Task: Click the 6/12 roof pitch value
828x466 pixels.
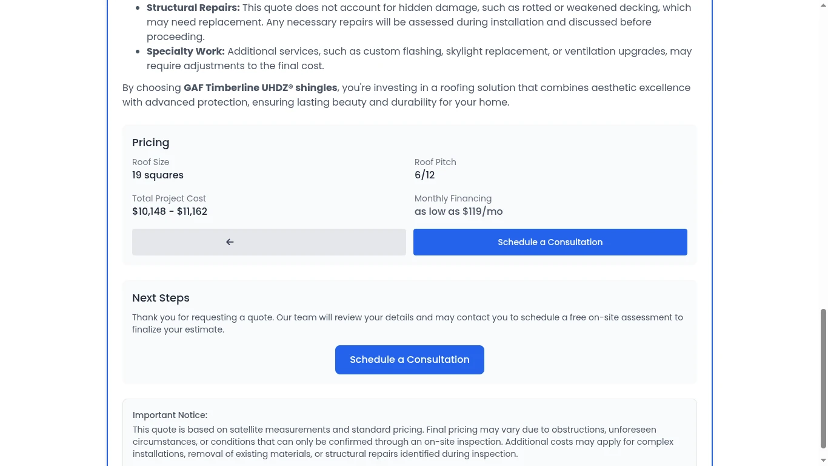Action: [424, 175]
